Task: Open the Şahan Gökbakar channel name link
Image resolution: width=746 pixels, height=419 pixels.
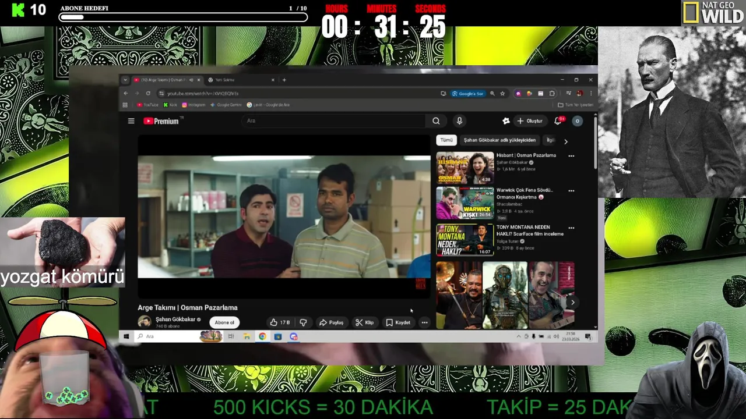Action: coord(175,319)
